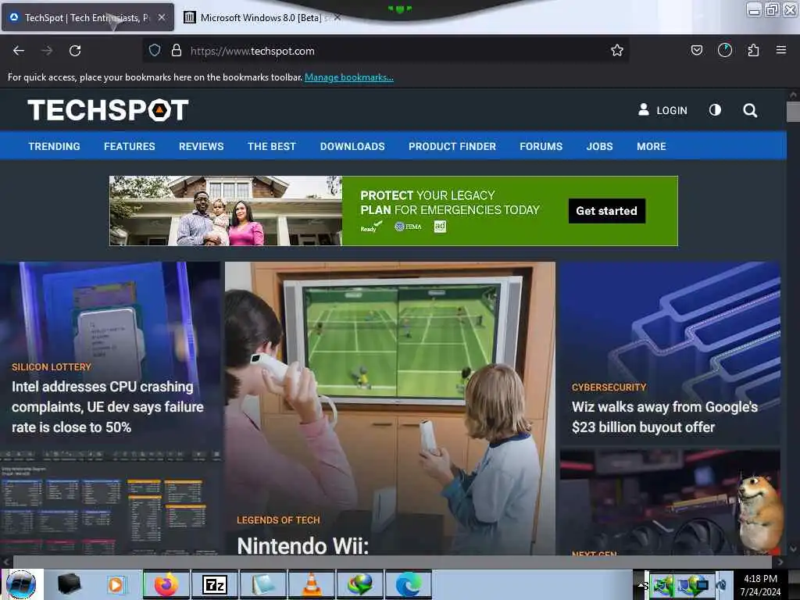Expand the MORE nav menu
Image resolution: width=800 pixels, height=600 pixels.
point(652,146)
